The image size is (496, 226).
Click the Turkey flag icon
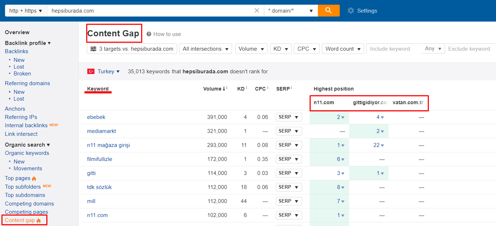tap(91, 72)
